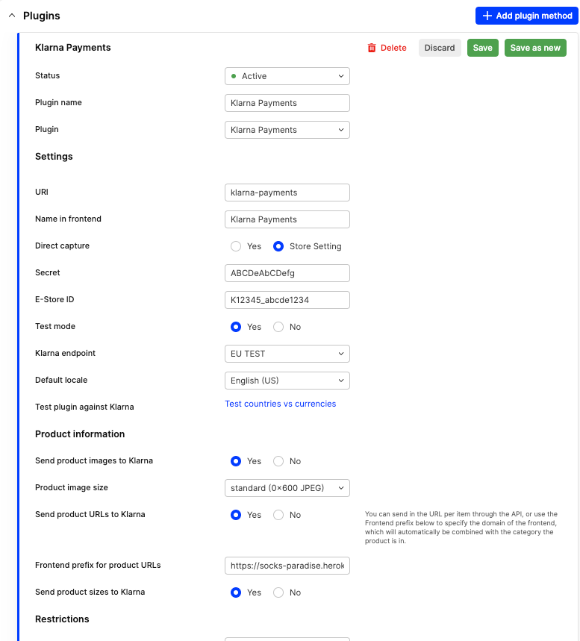Open the Product image size dropdown
Viewport: 580px width, 641px height.
point(287,488)
